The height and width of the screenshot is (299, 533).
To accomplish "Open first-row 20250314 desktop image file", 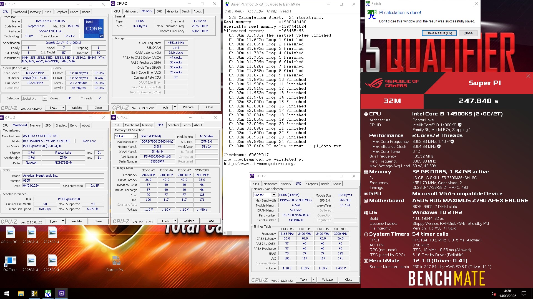I will pyautogui.click(x=52, y=235).
